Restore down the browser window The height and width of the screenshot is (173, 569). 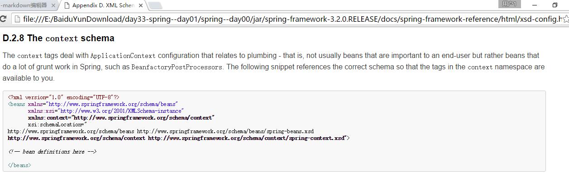pyautogui.click(x=555, y=5)
